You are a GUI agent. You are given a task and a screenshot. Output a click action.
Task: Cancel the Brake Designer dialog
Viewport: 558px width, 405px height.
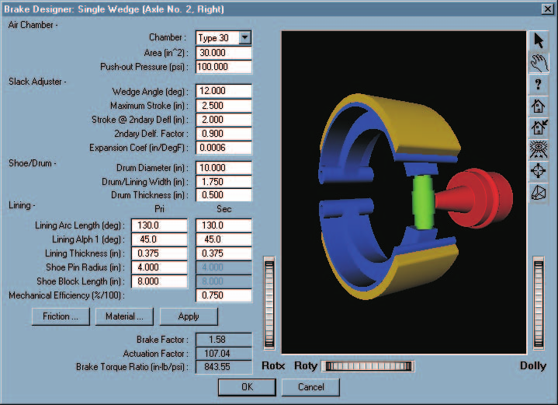[x=310, y=387]
